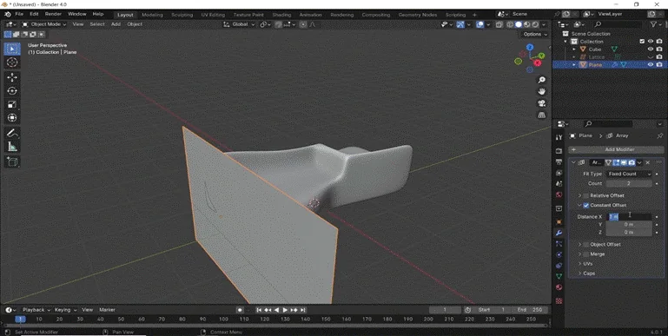This screenshot has height=336, width=668.
Task: Open the Material properties tab
Action: click(559, 287)
